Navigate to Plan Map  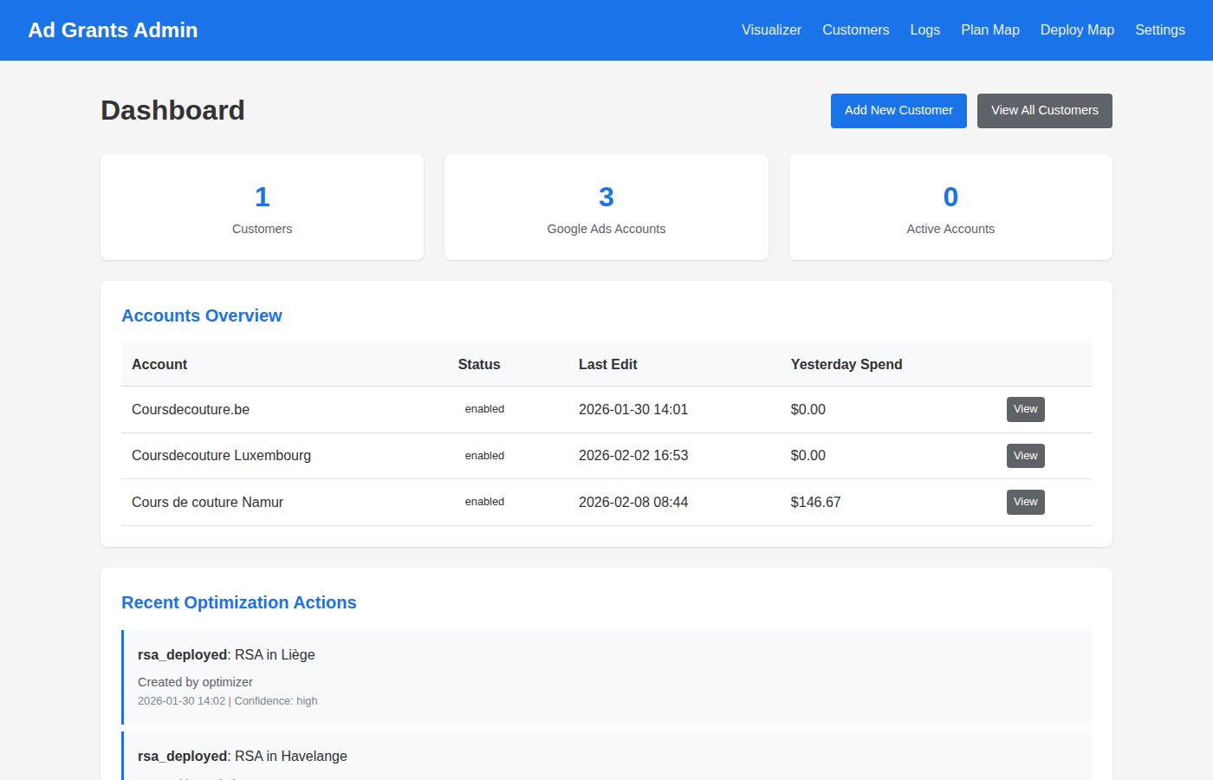[x=989, y=30]
